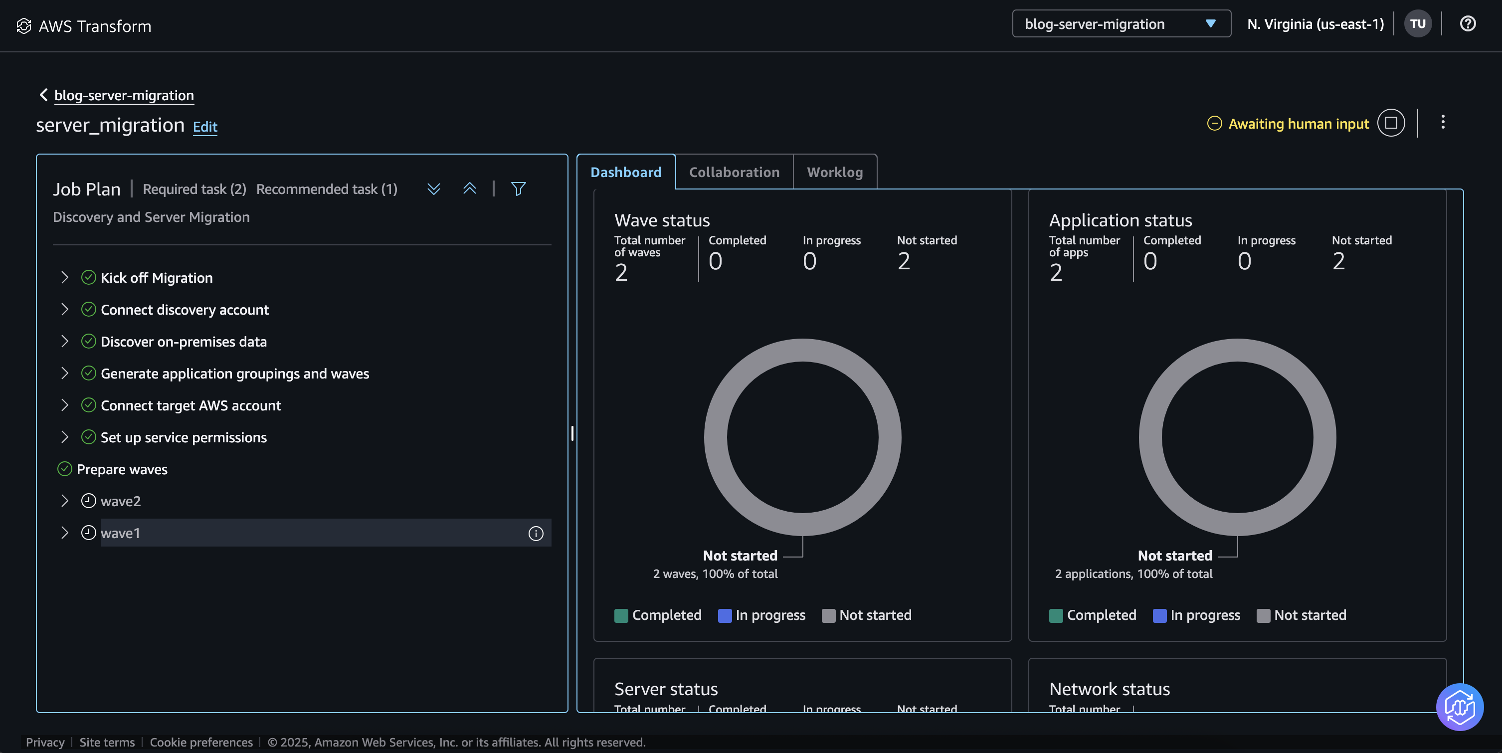Collapse all tasks with double-up chevron icon
Screen dimensions: 1502x753
click(470, 188)
